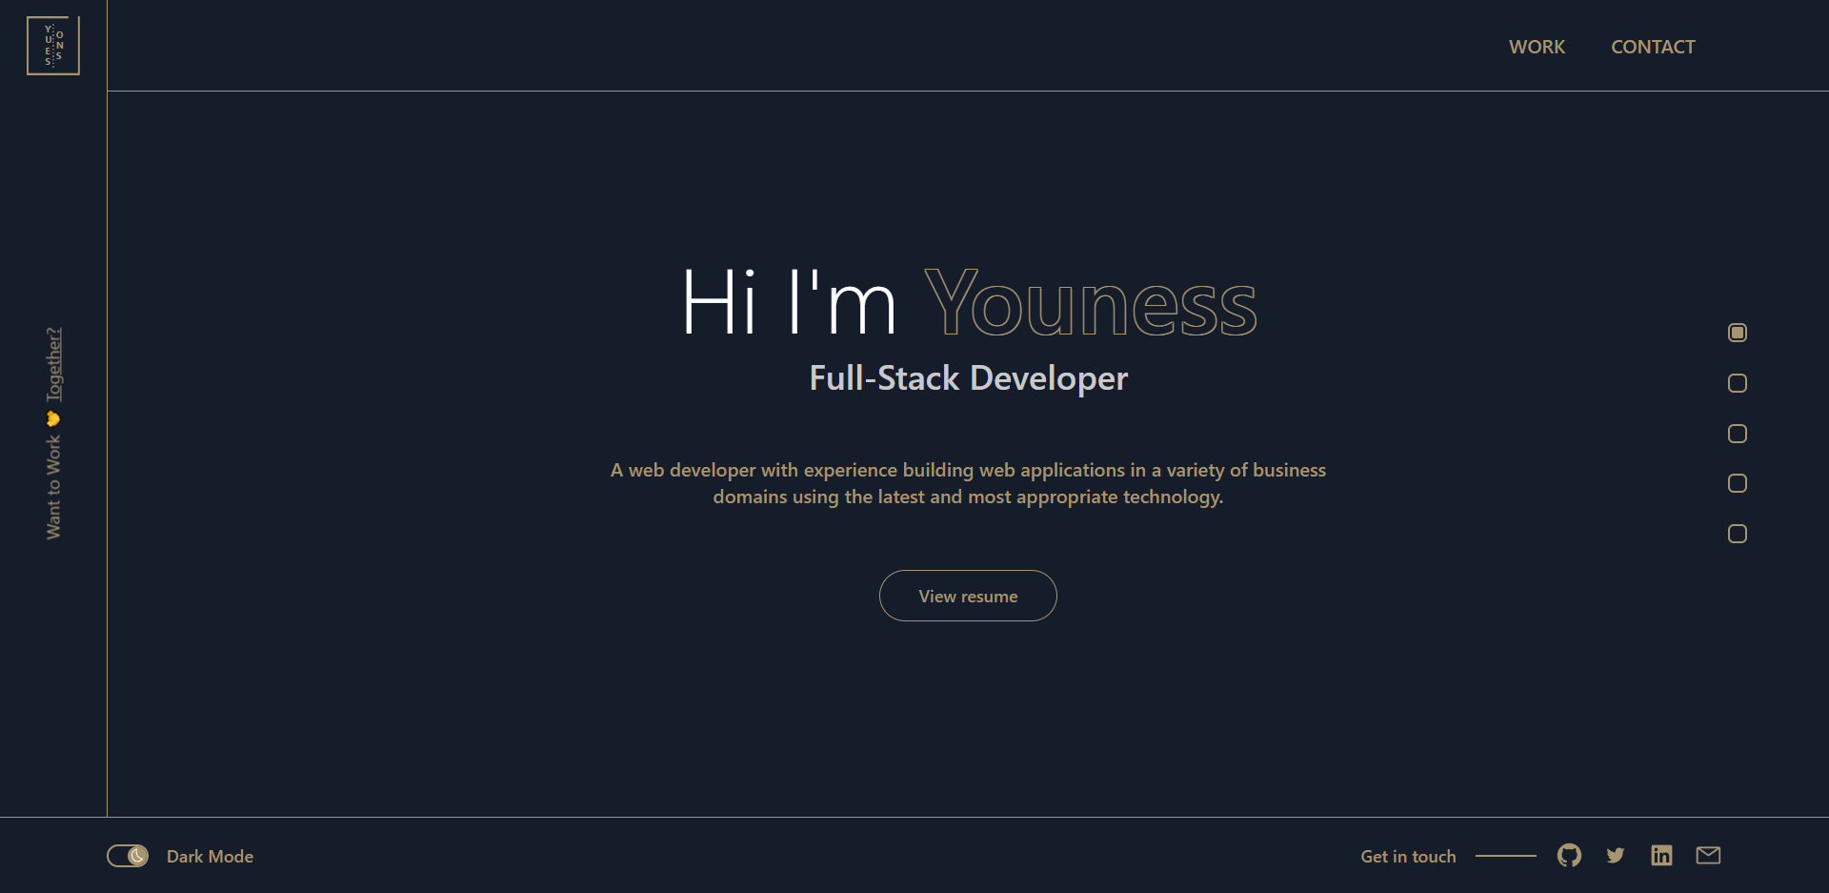Click the 'Dark Mode' label text
1829x893 pixels.
(x=210, y=856)
